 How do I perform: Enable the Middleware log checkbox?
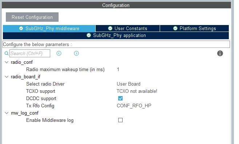120,120
